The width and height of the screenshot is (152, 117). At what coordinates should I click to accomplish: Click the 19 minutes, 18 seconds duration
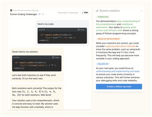click(68, 13)
